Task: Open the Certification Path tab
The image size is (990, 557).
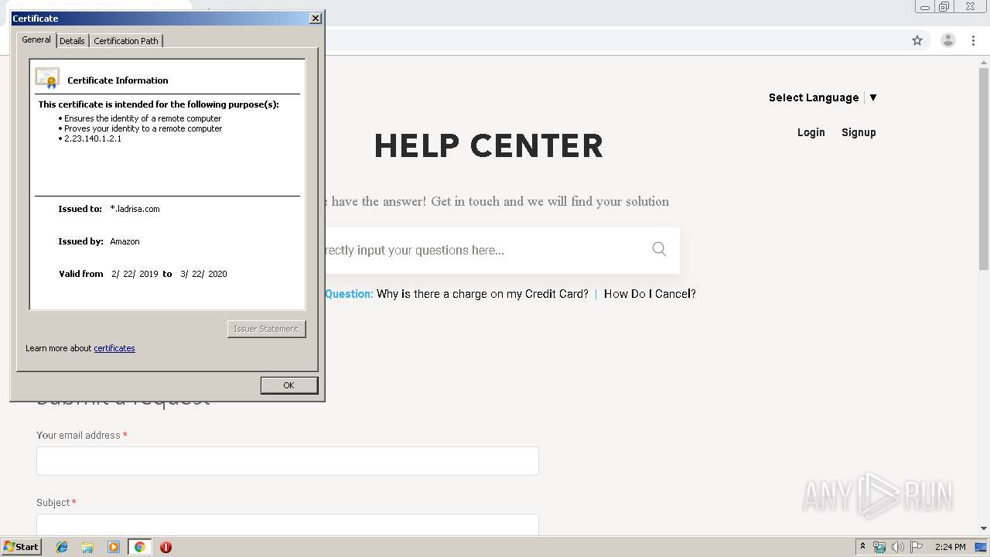Action: 126,41
